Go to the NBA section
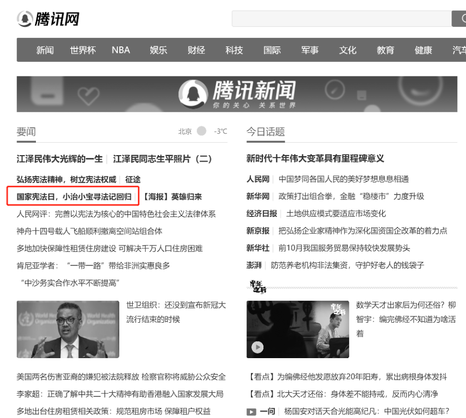Viewport: 466px width, 418px height. pos(121,50)
